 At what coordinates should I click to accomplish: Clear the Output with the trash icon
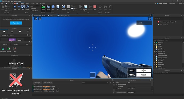110,83
